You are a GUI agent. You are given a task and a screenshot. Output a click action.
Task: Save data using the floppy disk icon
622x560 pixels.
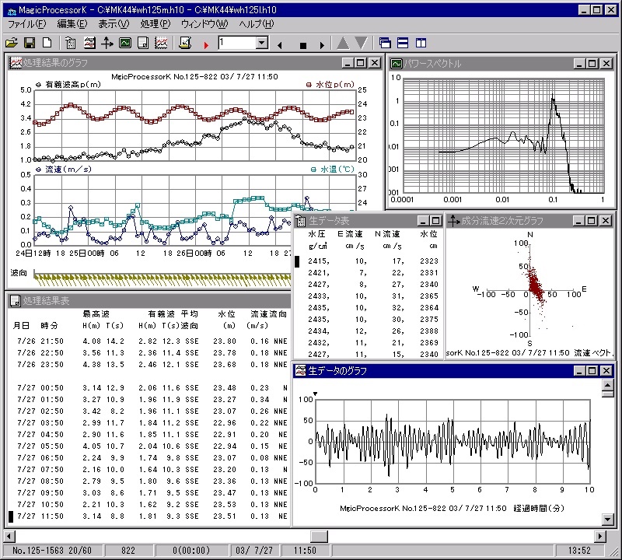tap(30, 43)
